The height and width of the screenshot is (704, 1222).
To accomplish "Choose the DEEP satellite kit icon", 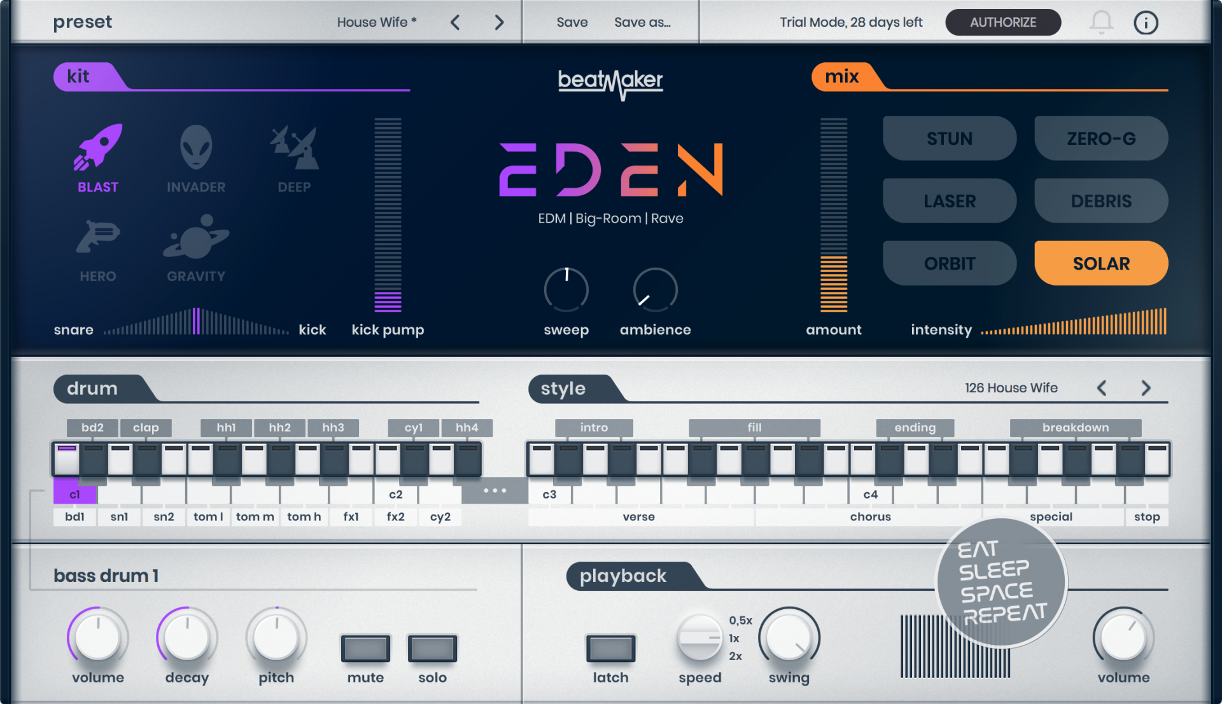I will [x=294, y=148].
